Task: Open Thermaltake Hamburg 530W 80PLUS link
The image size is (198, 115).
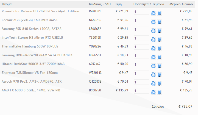Action: pos(30,46)
